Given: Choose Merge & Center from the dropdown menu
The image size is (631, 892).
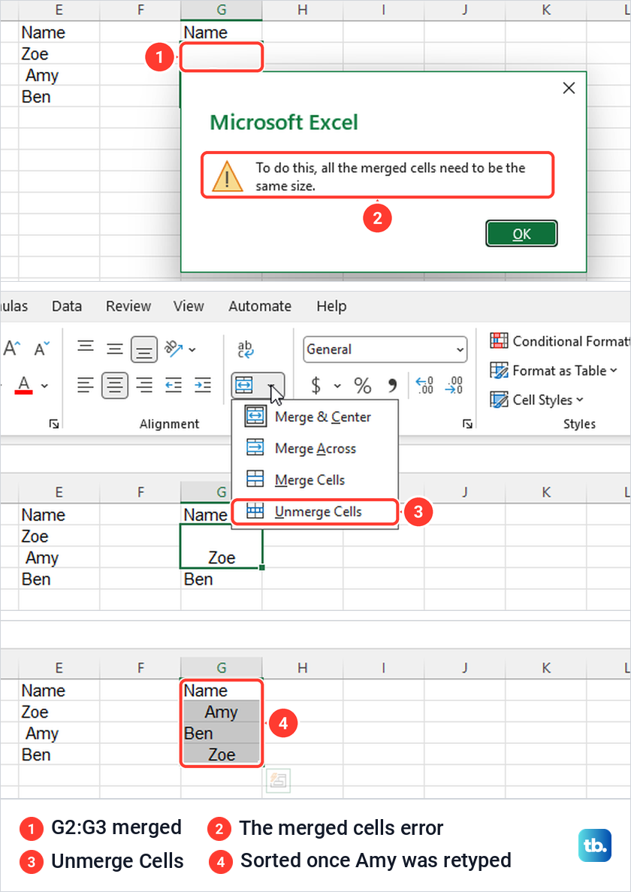Looking at the screenshot, I should tap(315, 417).
